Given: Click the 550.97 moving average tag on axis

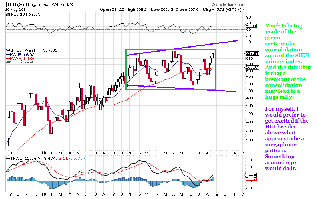Looking at the screenshot, I should (252, 67).
